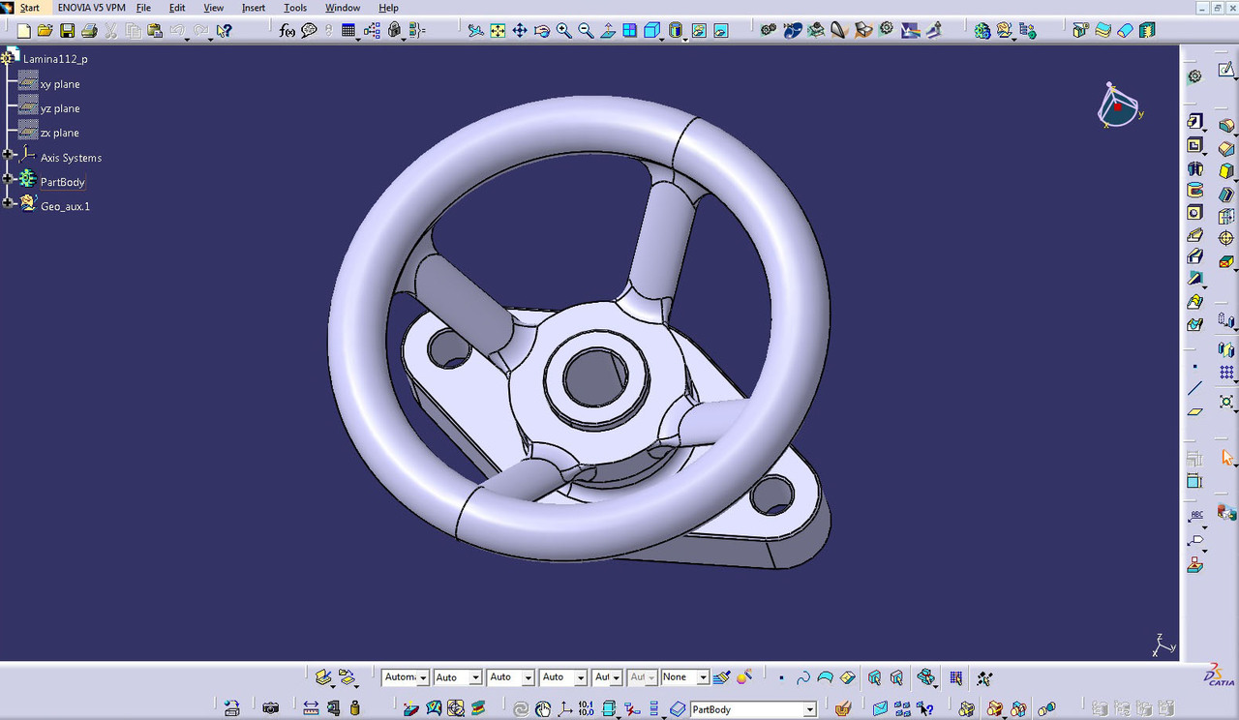Save the part with the floppy icon
1239x720 pixels.
tap(67, 31)
